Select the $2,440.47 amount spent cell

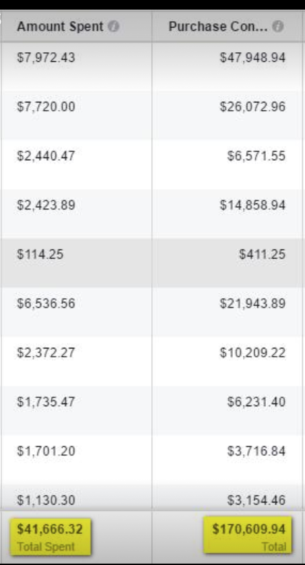click(x=76, y=164)
